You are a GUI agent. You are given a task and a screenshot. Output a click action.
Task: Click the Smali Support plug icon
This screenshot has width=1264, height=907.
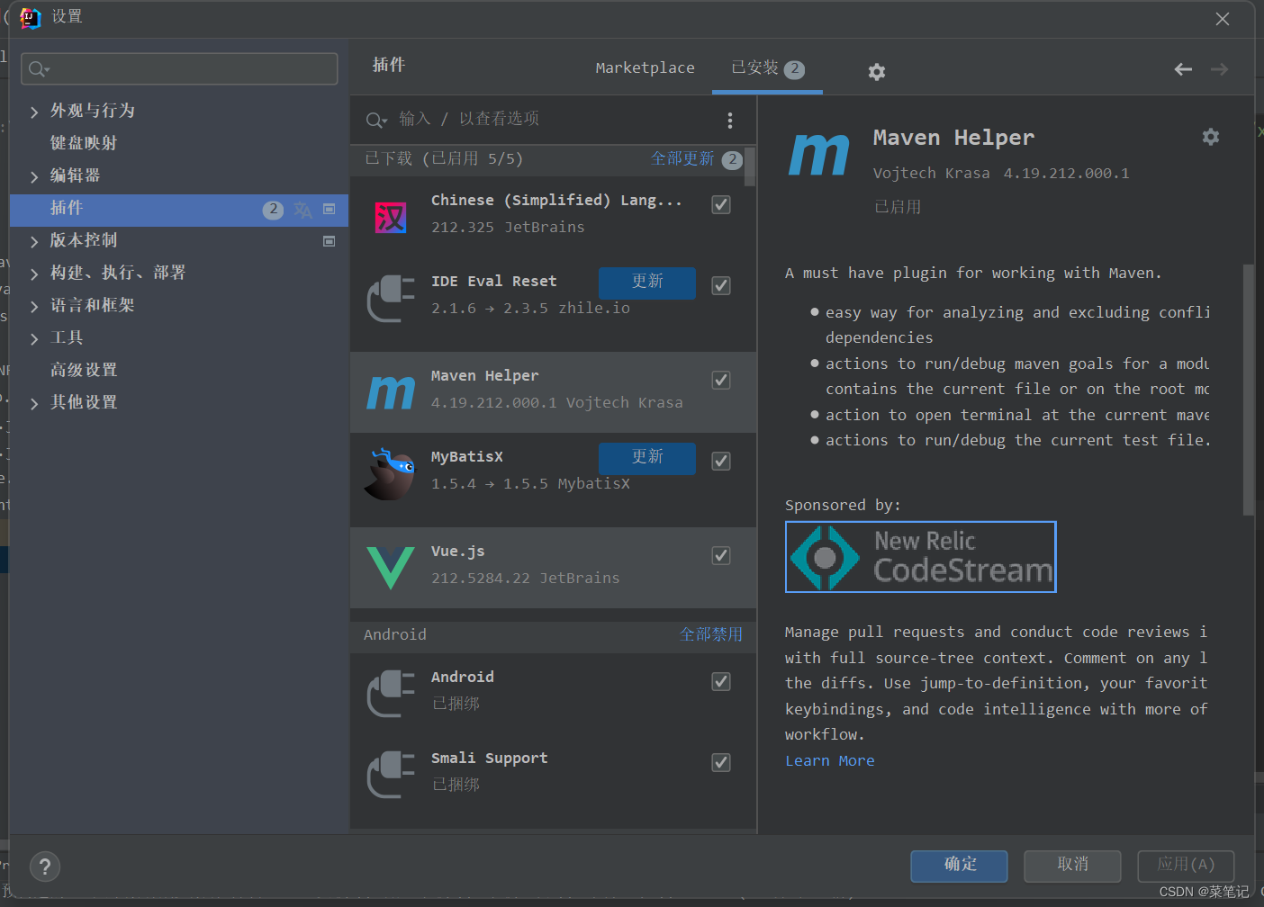click(391, 775)
